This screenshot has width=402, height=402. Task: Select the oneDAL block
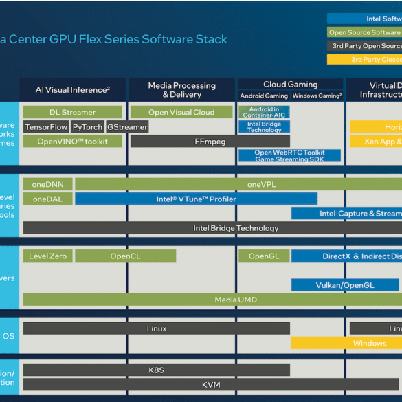pyautogui.click(x=47, y=199)
